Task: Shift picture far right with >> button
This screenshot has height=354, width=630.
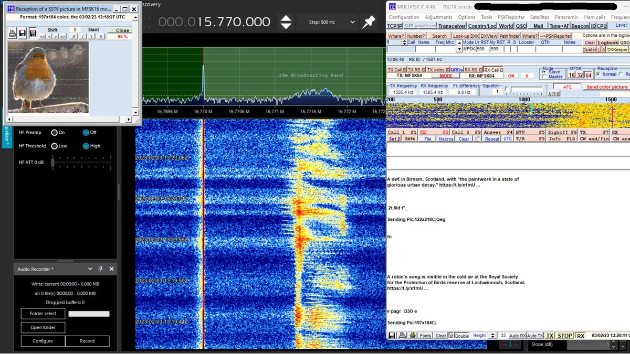Action: pos(62,37)
